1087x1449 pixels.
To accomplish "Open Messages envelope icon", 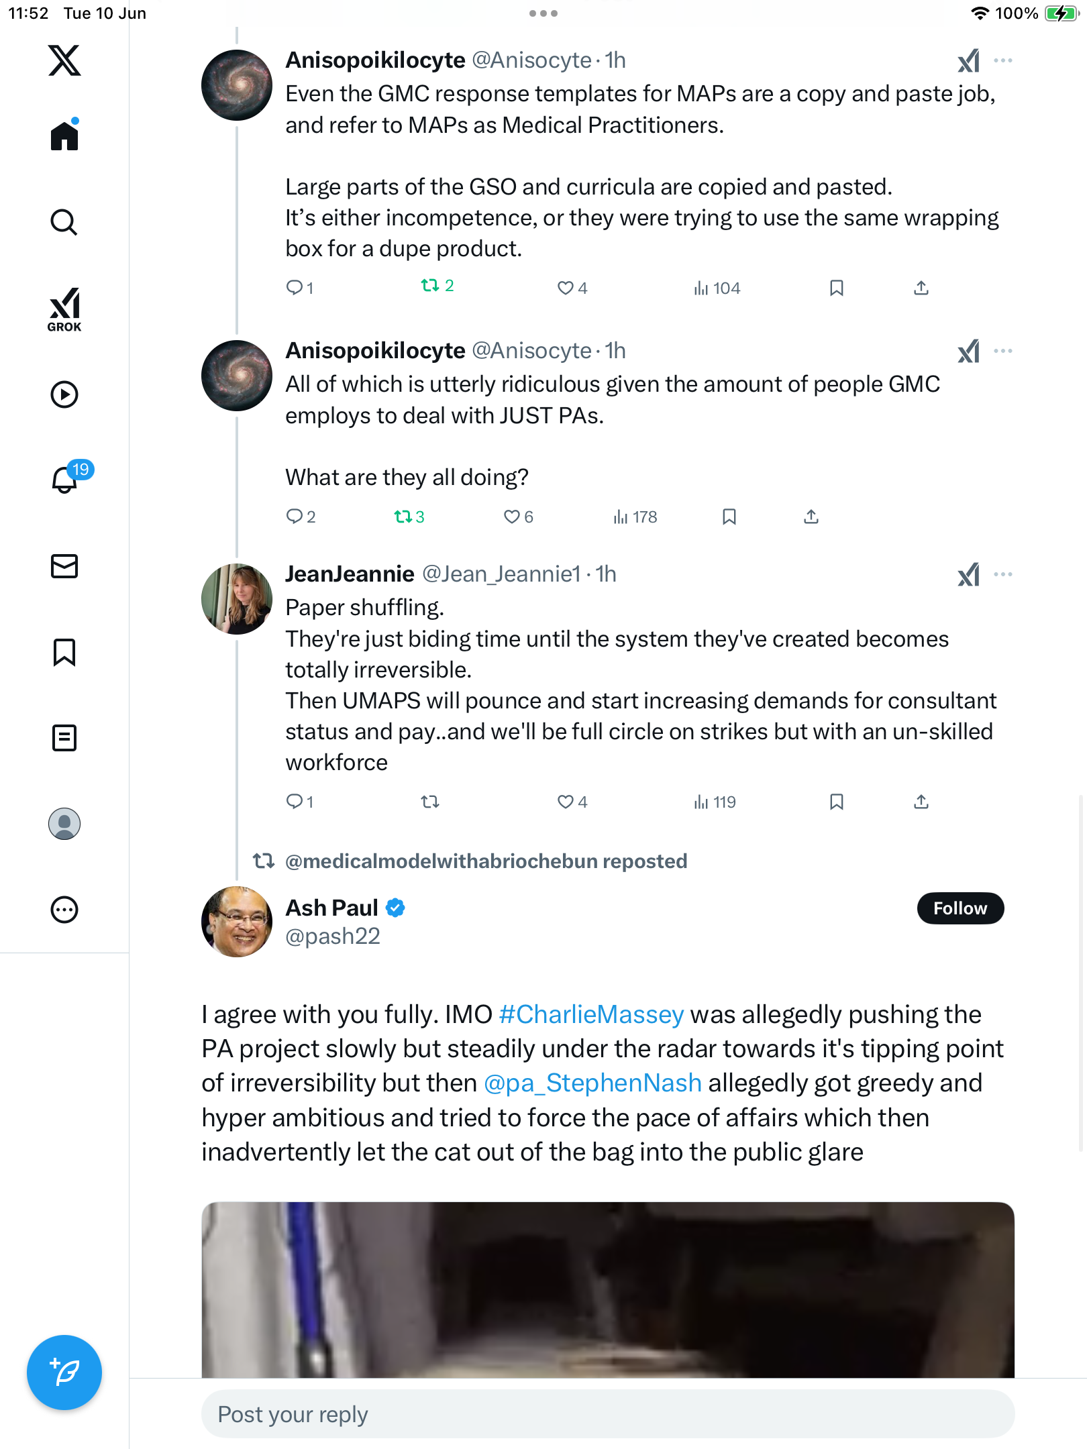I will tap(64, 566).
